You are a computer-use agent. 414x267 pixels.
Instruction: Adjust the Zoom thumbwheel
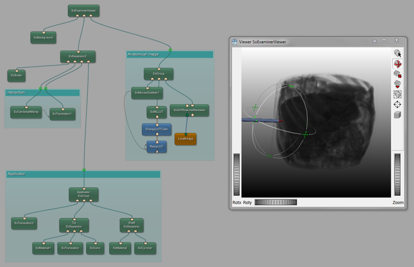click(x=397, y=174)
